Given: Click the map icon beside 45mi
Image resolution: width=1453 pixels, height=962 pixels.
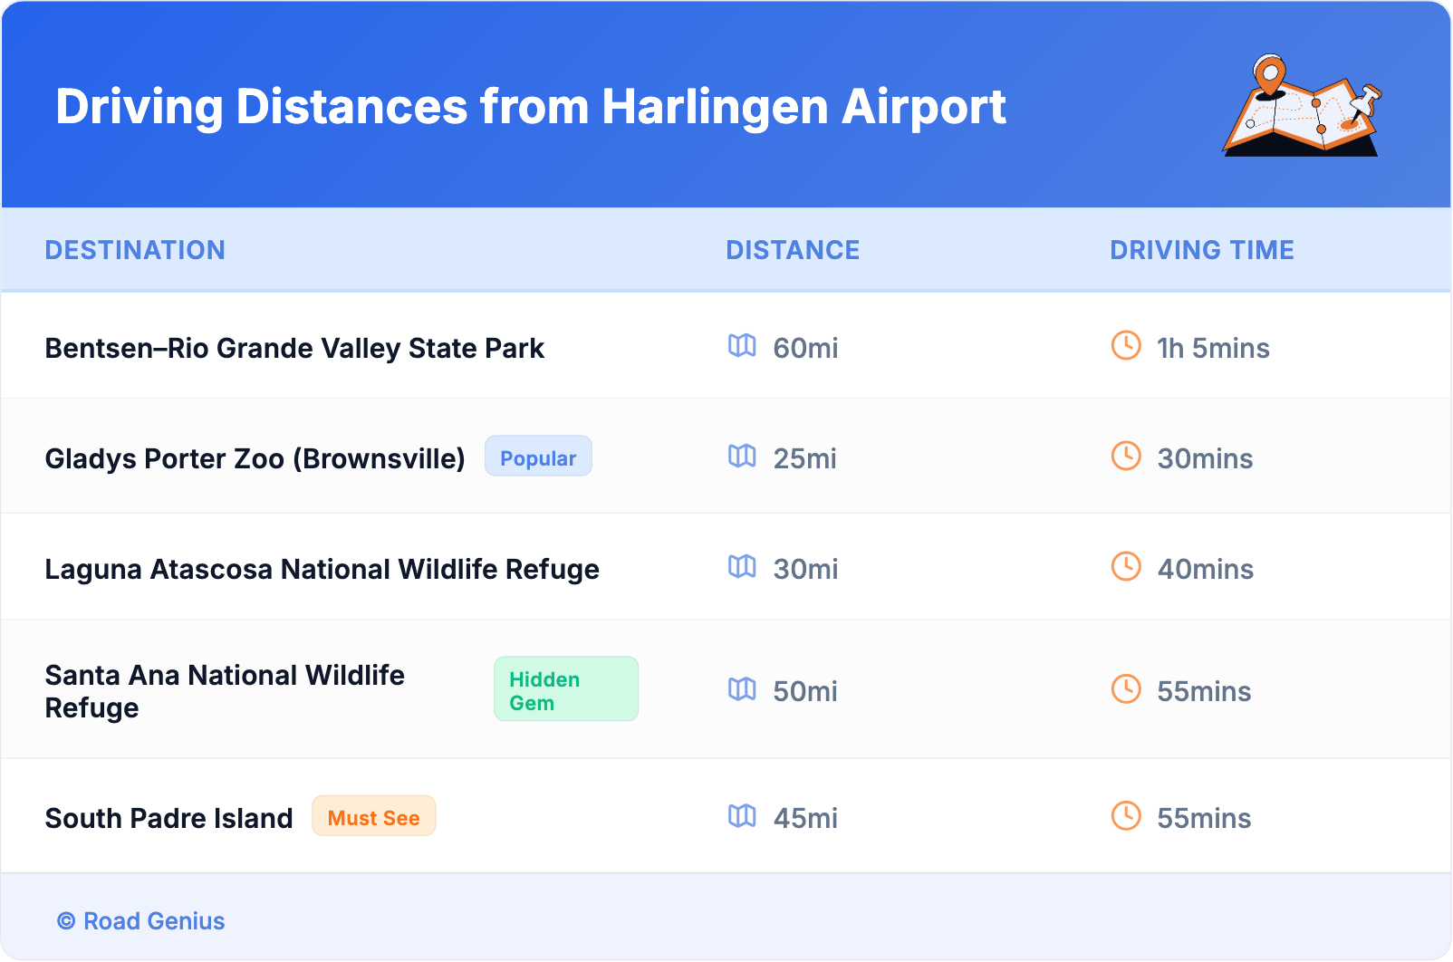Looking at the screenshot, I should [x=742, y=816].
